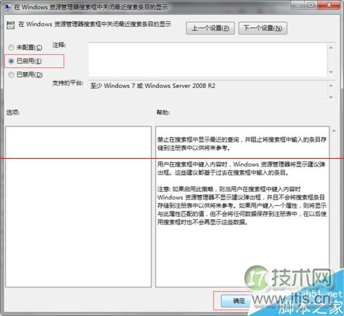Image resolution: width=344 pixels, height=316 pixels.
Task: Click the help paragraph starting with '用户在搜索框中键入内容时'
Action: 241,168
